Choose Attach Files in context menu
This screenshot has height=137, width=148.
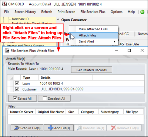coord(94,35)
